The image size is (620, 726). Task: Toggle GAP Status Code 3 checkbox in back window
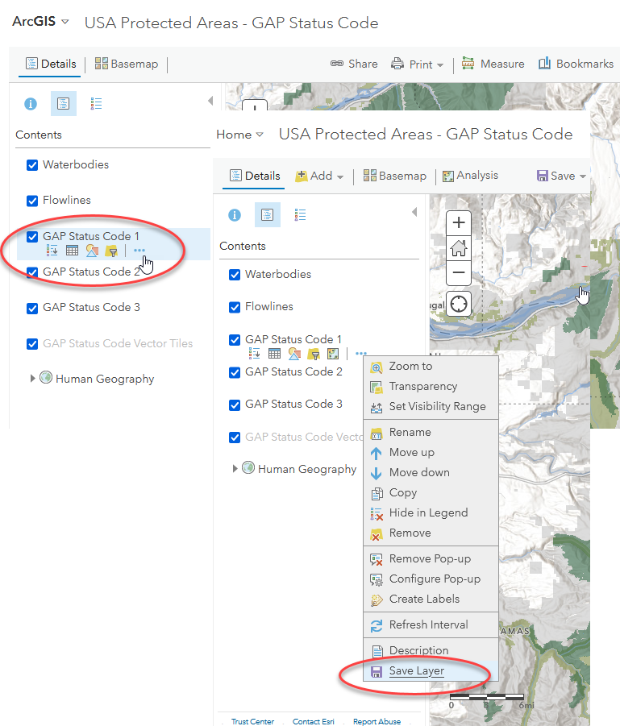pos(32,308)
